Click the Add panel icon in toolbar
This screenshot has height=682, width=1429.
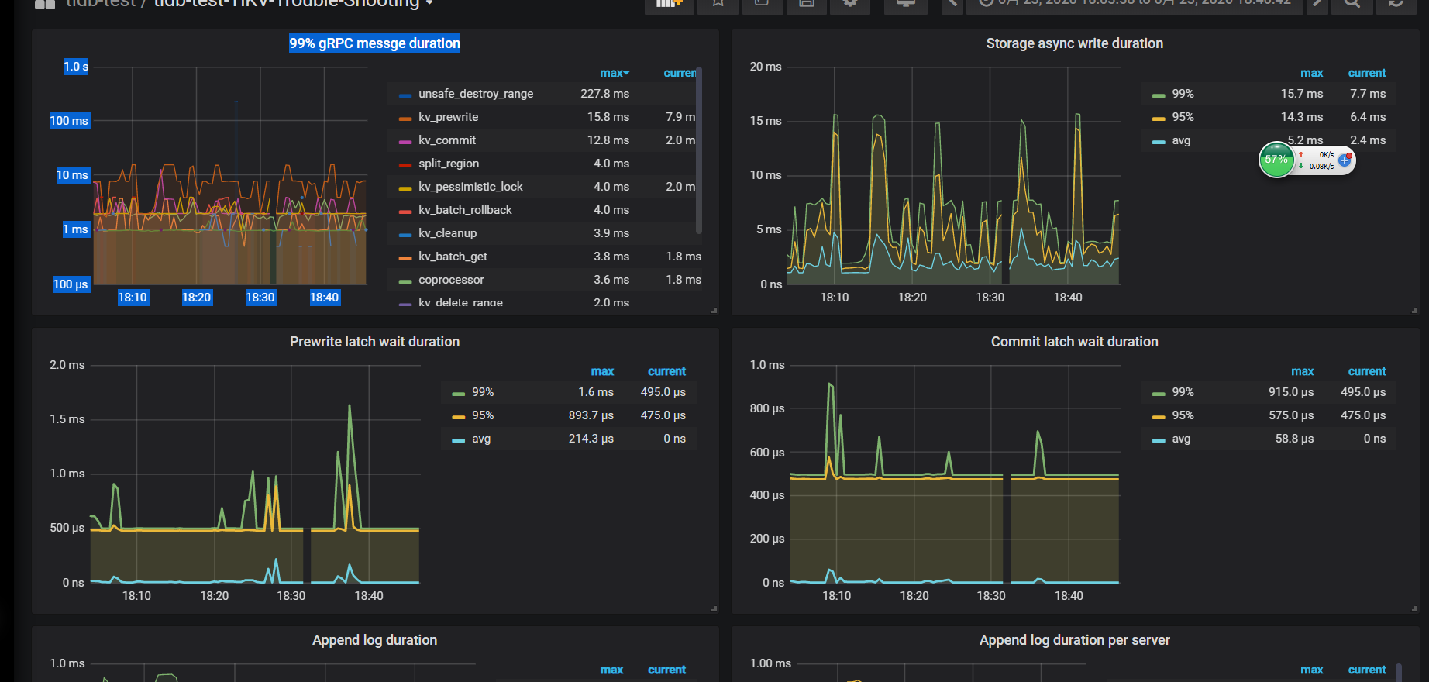tap(669, 4)
